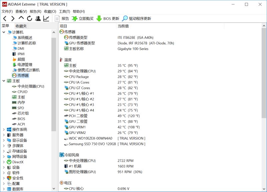Open the user manager person icon

coord(38,18)
